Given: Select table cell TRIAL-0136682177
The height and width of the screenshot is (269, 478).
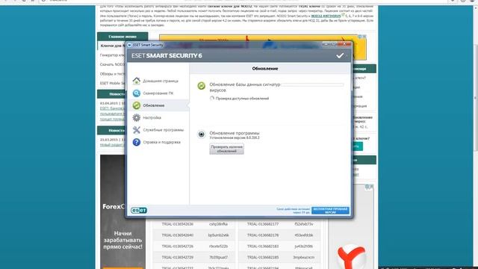Looking at the screenshot, I should coord(263,224).
